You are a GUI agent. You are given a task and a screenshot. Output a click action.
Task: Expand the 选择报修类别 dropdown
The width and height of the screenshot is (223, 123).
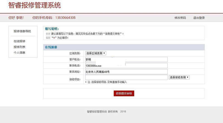[x=179, y=77]
